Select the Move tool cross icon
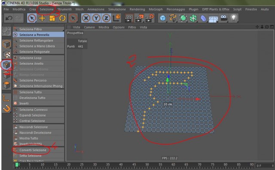This screenshot has width=275, height=170. point(42,18)
